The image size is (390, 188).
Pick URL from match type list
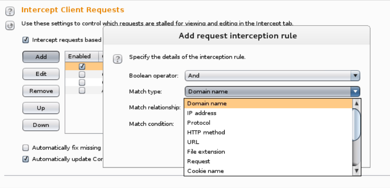tap(193, 142)
